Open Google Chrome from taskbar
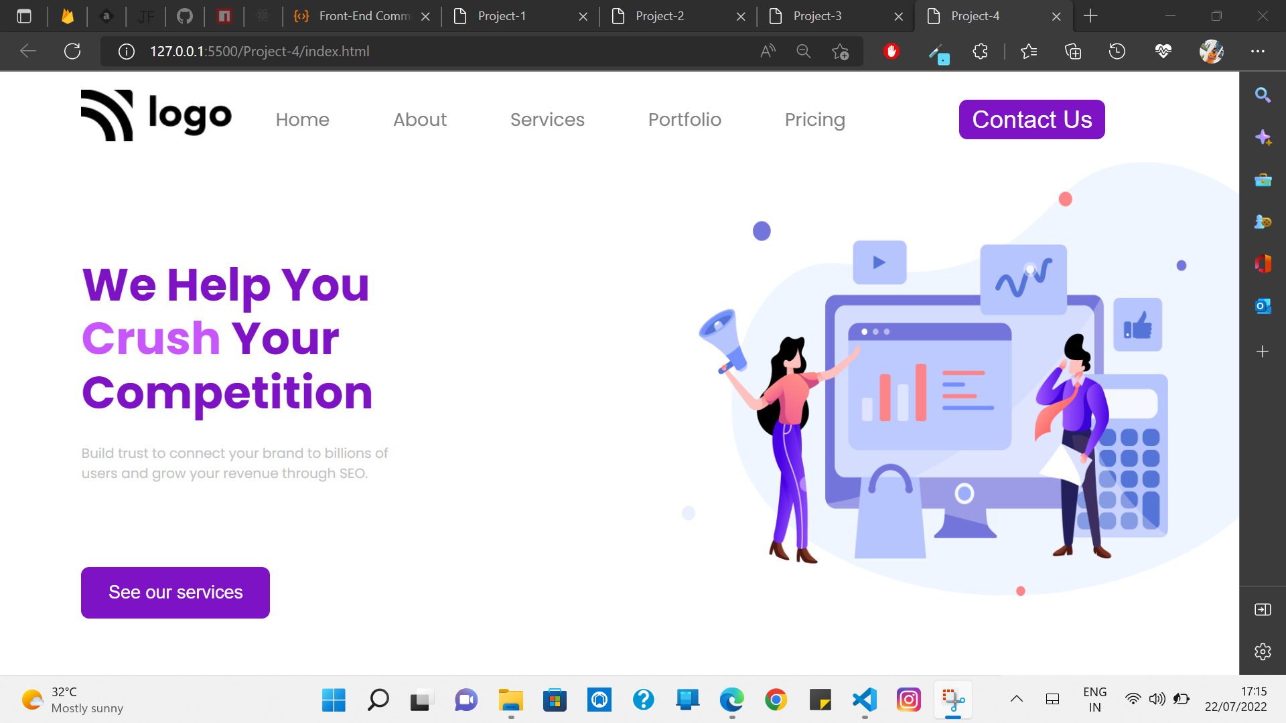The height and width of the screenshot is (723, 1286). [776, 700]
